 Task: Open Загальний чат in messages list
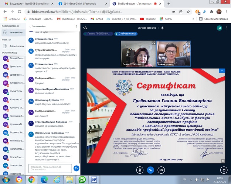click(14, 32)
